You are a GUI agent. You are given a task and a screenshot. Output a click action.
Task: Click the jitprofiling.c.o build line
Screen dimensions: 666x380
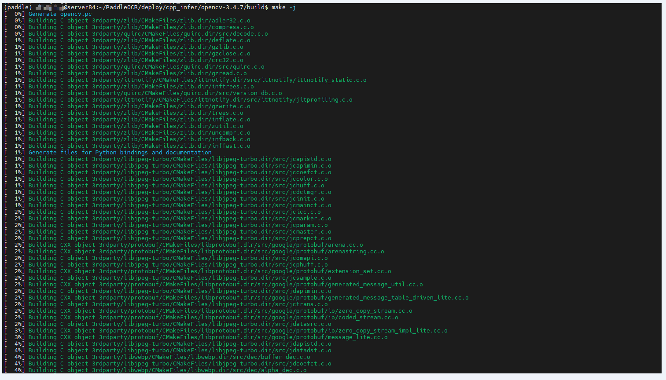click(178, 100)
